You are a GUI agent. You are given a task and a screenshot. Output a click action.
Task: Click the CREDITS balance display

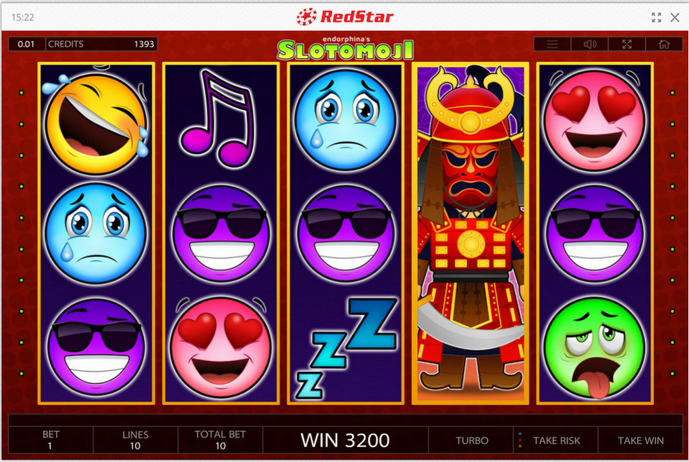101,44
